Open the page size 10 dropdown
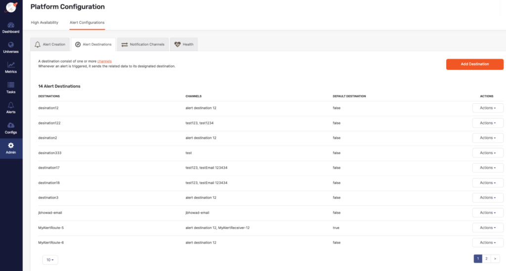 pos(50,260)
